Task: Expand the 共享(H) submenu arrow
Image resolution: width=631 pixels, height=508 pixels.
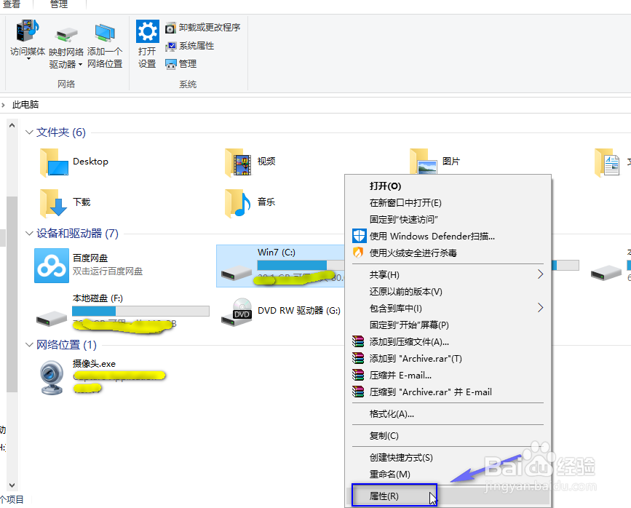Action: [x=539, y=274]
